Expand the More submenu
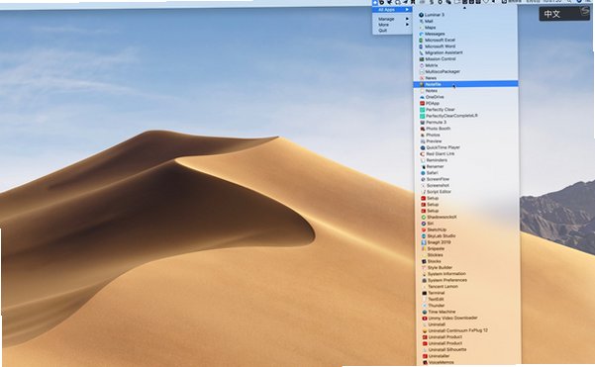Image resolution: width=595 pixels, height=367 pixels. [x=392, y=25]
